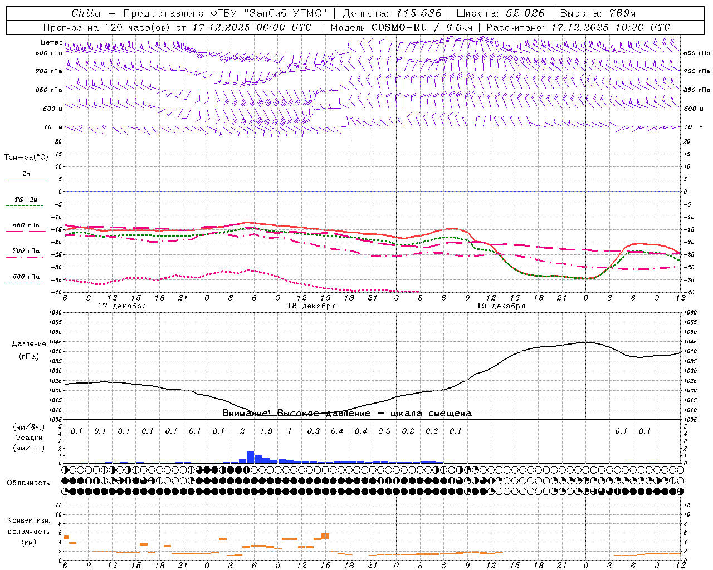
Task: Click the "Предоставлено ФГБУ ЗапСиб УГМС" provider text
Action: click(225, 13)
